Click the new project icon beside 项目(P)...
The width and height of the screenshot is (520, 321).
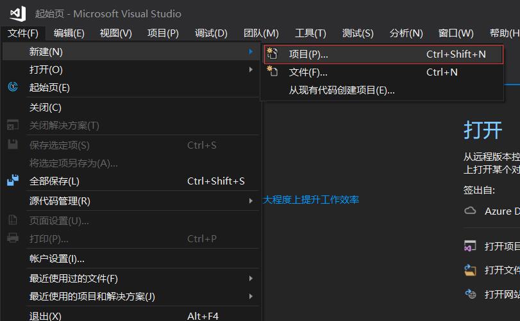pos(273,53)
